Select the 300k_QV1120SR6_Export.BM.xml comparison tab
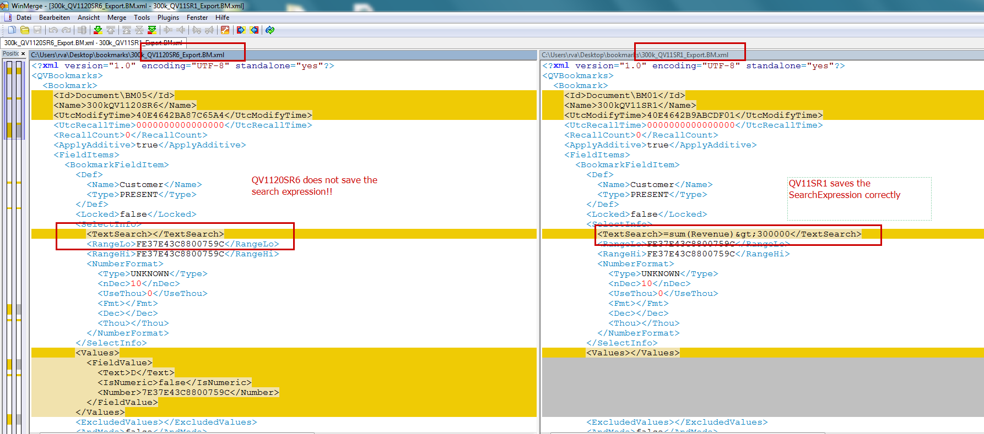The image size is (984, 434). point(94,43)
